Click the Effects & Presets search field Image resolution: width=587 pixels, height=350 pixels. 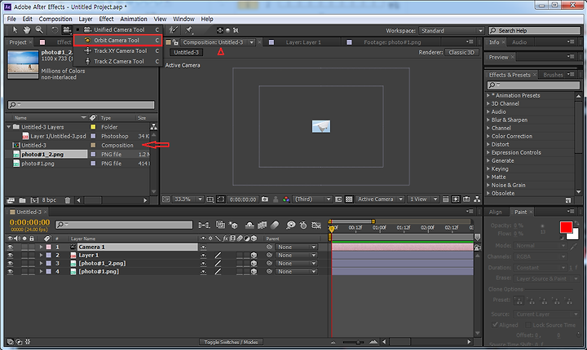click(533, 85)
